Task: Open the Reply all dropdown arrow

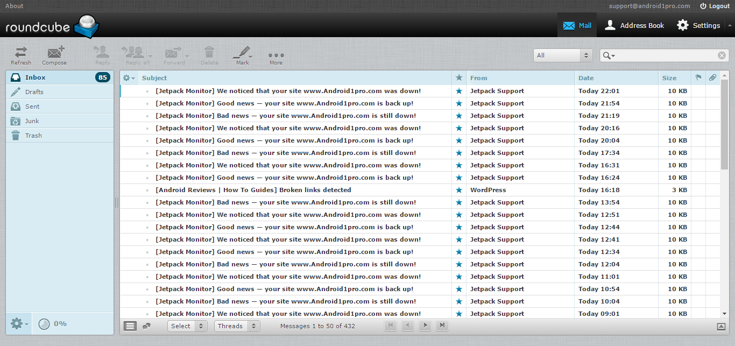Action: [x=150, y=55]
